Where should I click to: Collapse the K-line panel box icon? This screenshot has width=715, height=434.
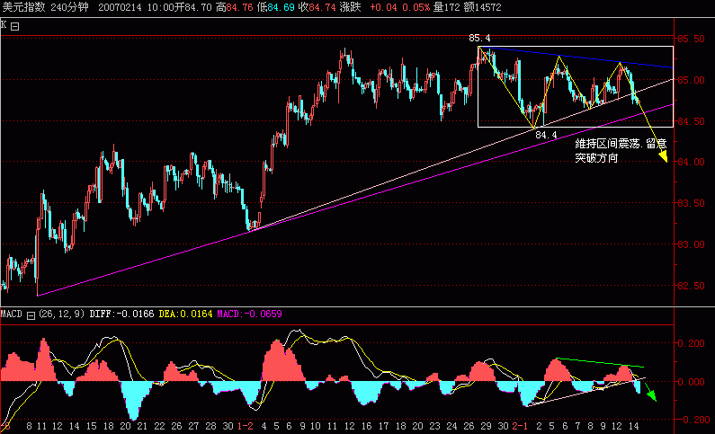click(15, 26)
